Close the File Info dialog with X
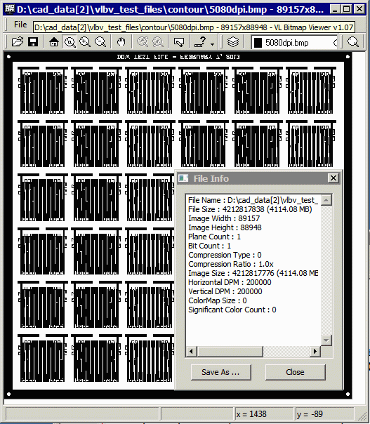The width and height of the screenshot is (370, 424). click(333, 178)
